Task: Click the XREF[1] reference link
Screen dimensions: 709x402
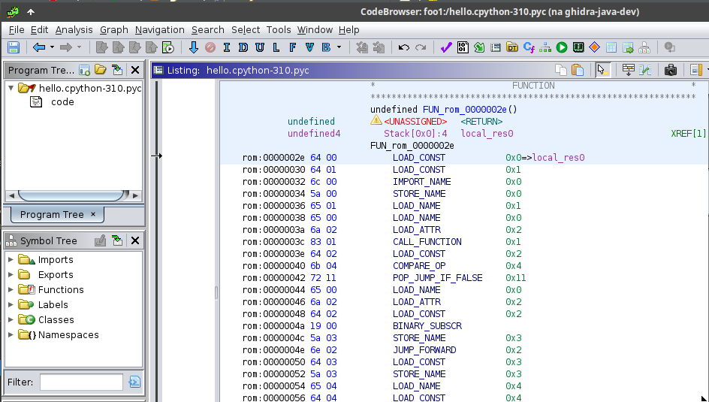Action: 688,134
